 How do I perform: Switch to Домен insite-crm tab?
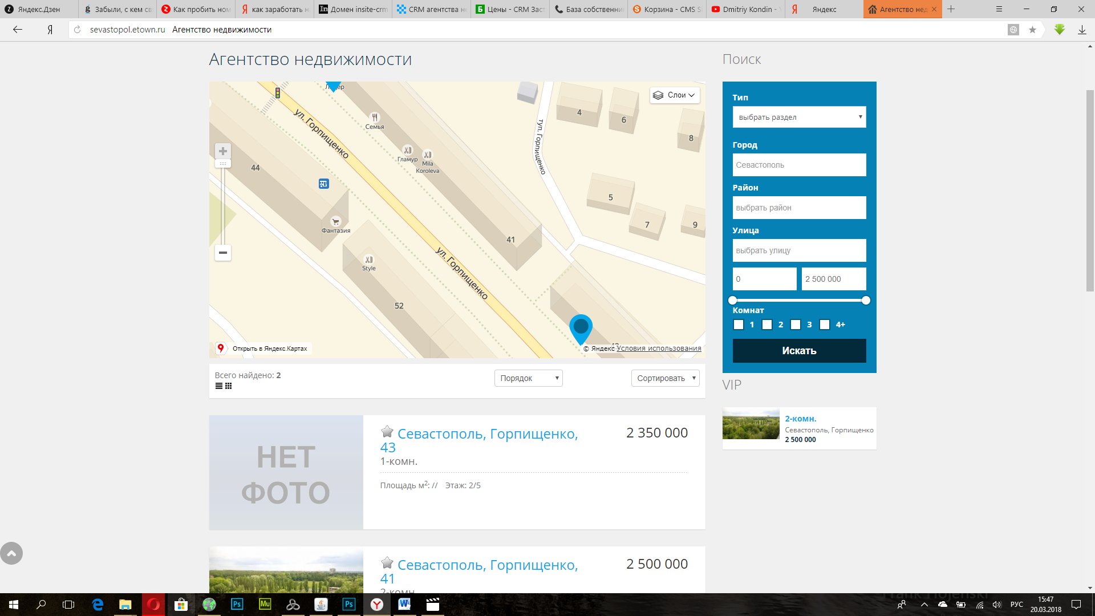click(x=353, y=9)
